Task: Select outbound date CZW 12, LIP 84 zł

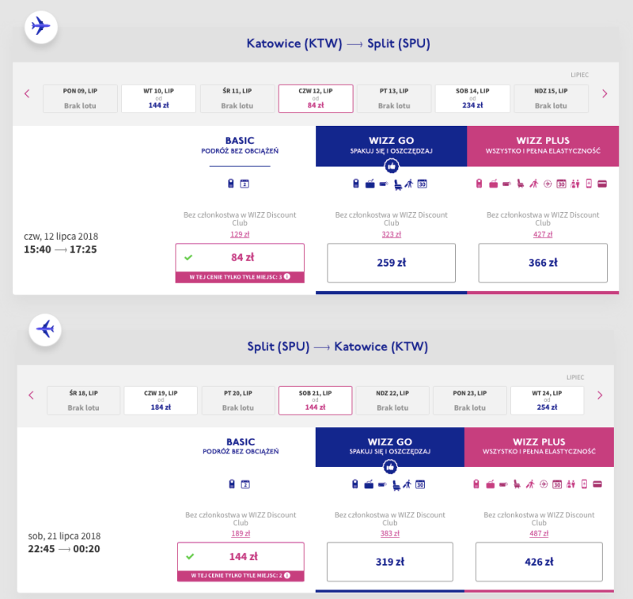Action: [316, 98]
